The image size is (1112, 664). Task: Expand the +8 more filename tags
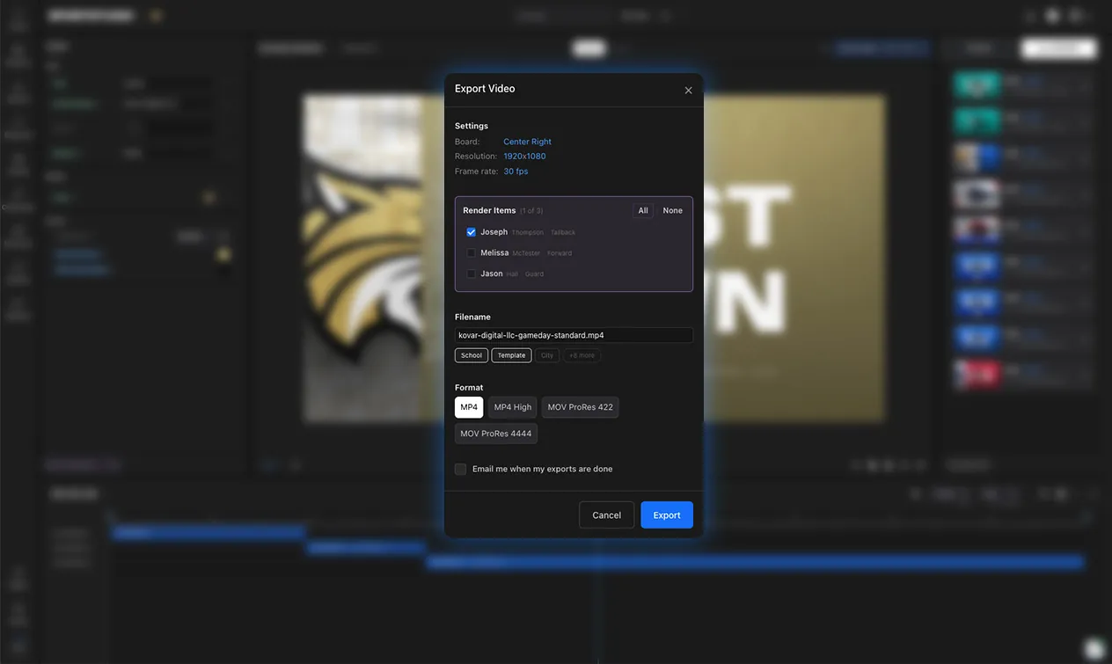tap(582, 355)
